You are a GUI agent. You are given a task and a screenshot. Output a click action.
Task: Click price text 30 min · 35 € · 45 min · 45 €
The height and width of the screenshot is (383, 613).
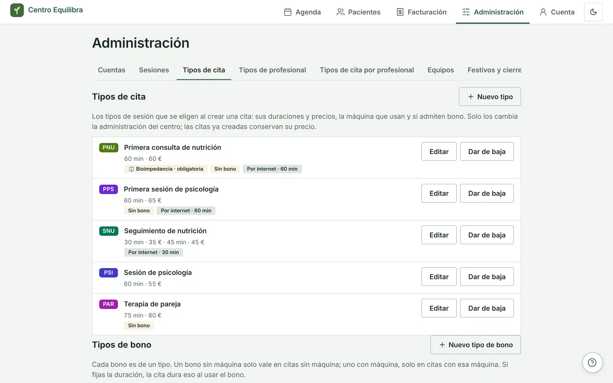tap(164, 242)
